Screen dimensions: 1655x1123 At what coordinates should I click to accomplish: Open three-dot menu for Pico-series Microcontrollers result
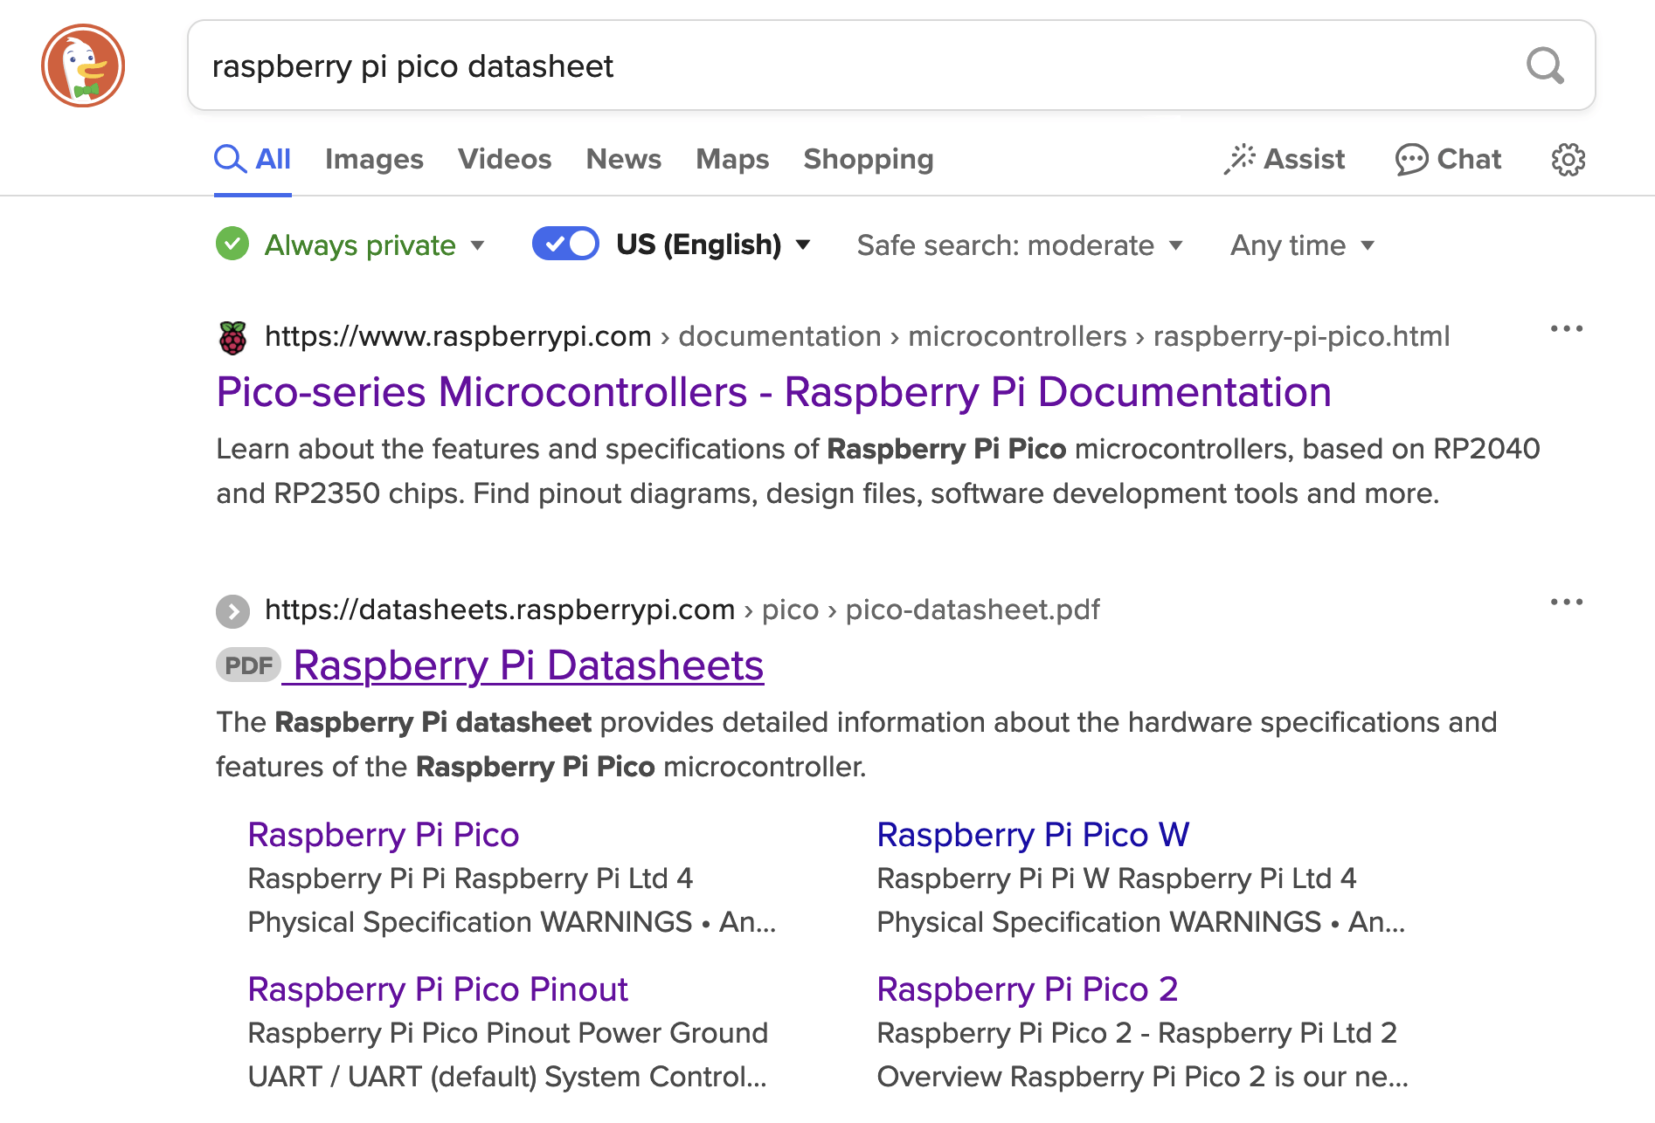pos(1566,329)
